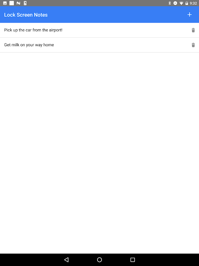This screenshot has height=266, width=199.
Task: Tap the Bluetooth status icon
Action: tap(169, 3)
